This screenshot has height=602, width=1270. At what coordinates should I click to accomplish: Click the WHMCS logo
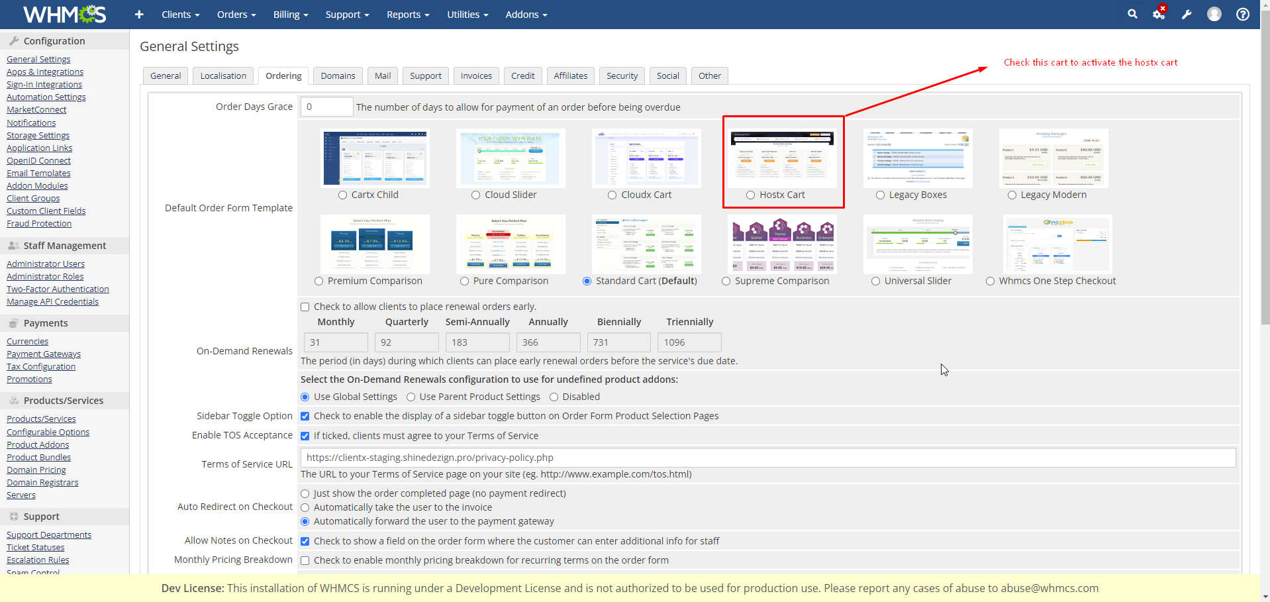[65, 14]
